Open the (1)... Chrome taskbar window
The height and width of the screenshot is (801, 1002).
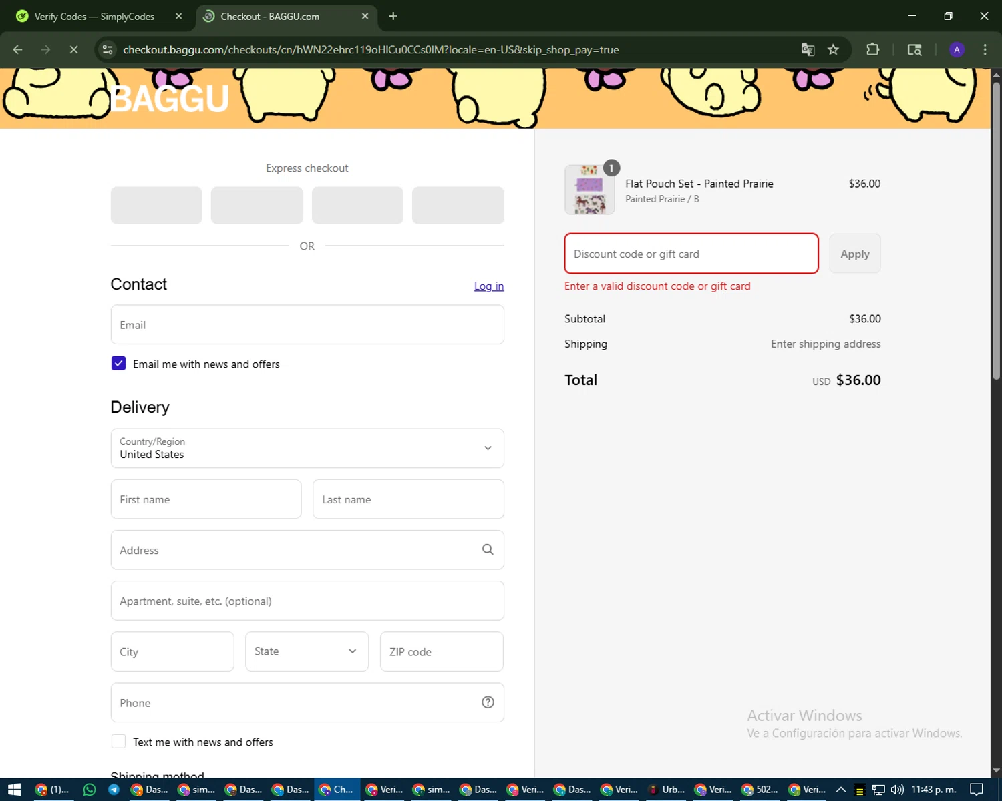51,790
